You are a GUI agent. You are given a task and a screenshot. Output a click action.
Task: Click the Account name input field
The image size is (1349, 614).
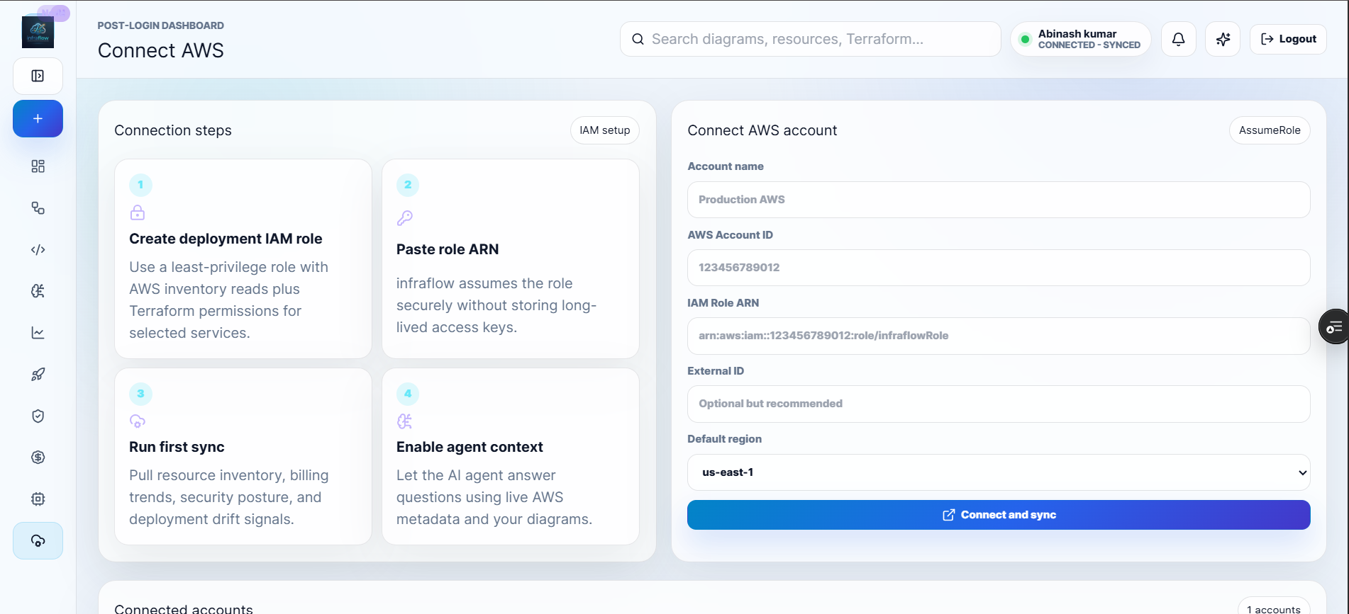click(x=998, y=200)
